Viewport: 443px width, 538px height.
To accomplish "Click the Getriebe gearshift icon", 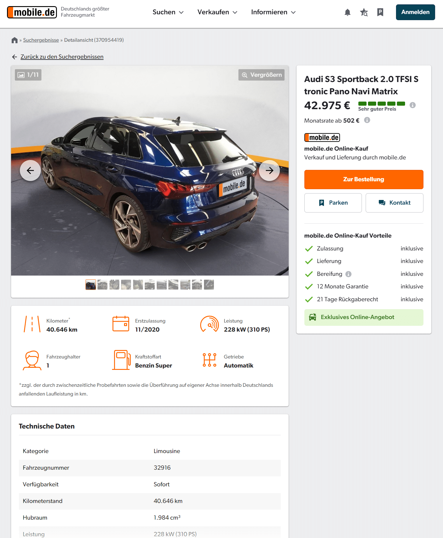I will click(210, 360).
